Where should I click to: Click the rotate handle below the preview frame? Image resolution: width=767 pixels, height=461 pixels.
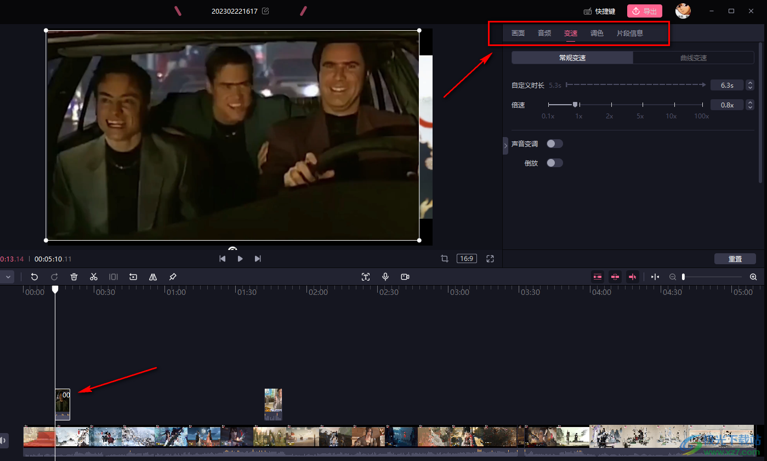[232, 249]
